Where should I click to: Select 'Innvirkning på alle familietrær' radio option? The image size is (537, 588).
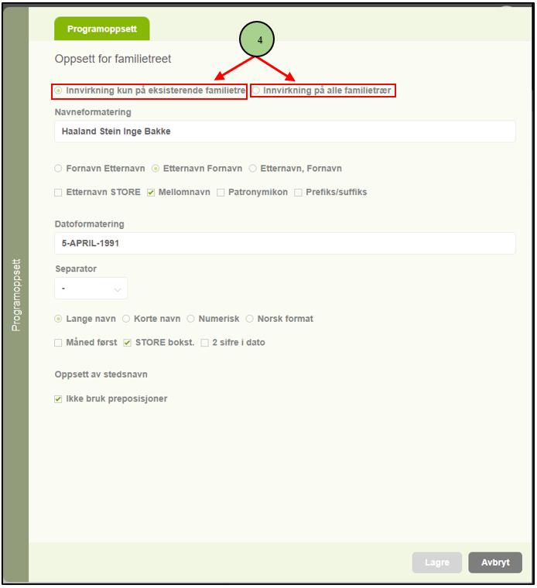[257, 91]
